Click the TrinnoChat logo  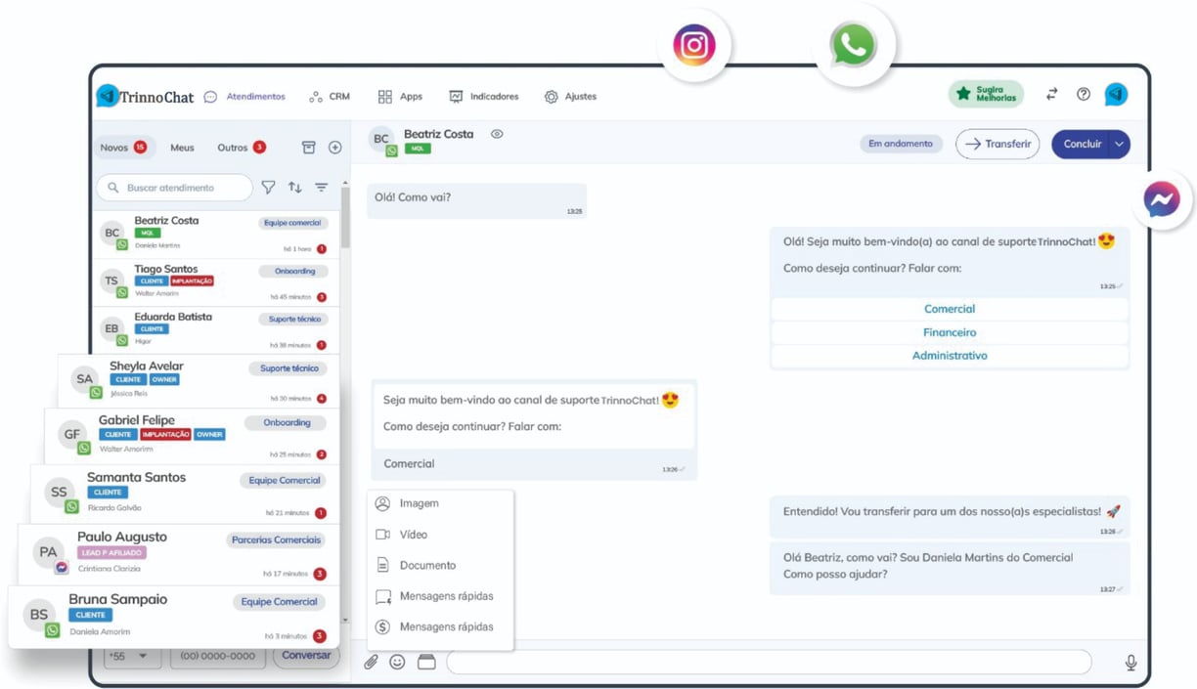coord(145,96)
